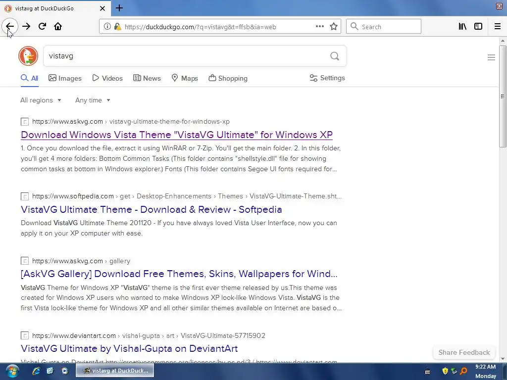The image size is (507, 380).
Task: Select the vistavg at DuckDuck taskbar button
Action: [115, 371]
